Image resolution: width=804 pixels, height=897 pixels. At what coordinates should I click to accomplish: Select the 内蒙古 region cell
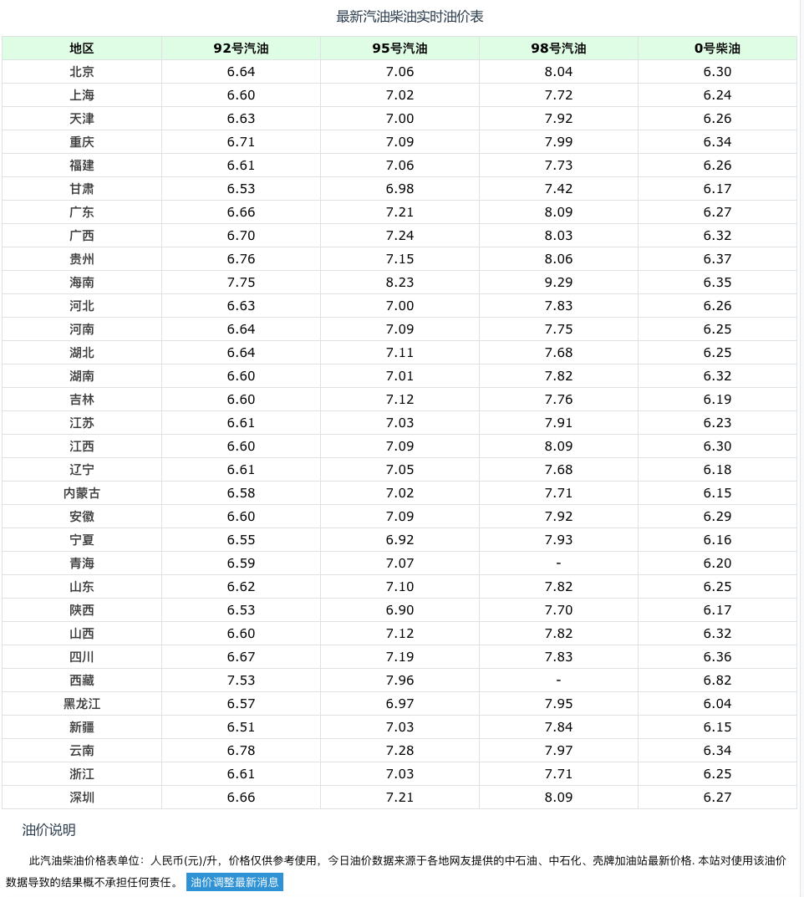[82, 493]
